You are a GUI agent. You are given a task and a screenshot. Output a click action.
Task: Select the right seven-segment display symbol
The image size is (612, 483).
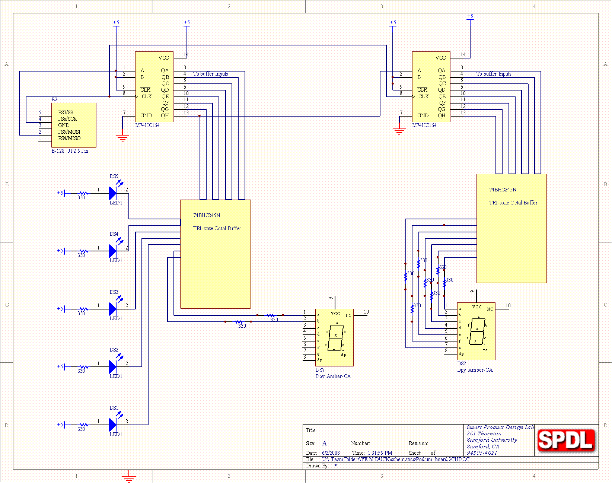coord(476,331)
